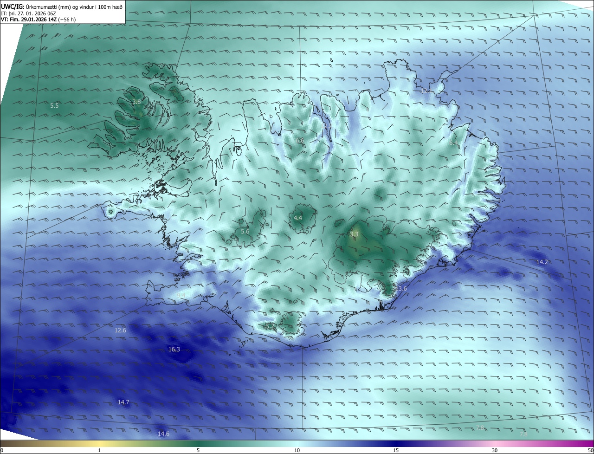Click the 1 tick on the color scale
The image size is (594, 454).
99,450
